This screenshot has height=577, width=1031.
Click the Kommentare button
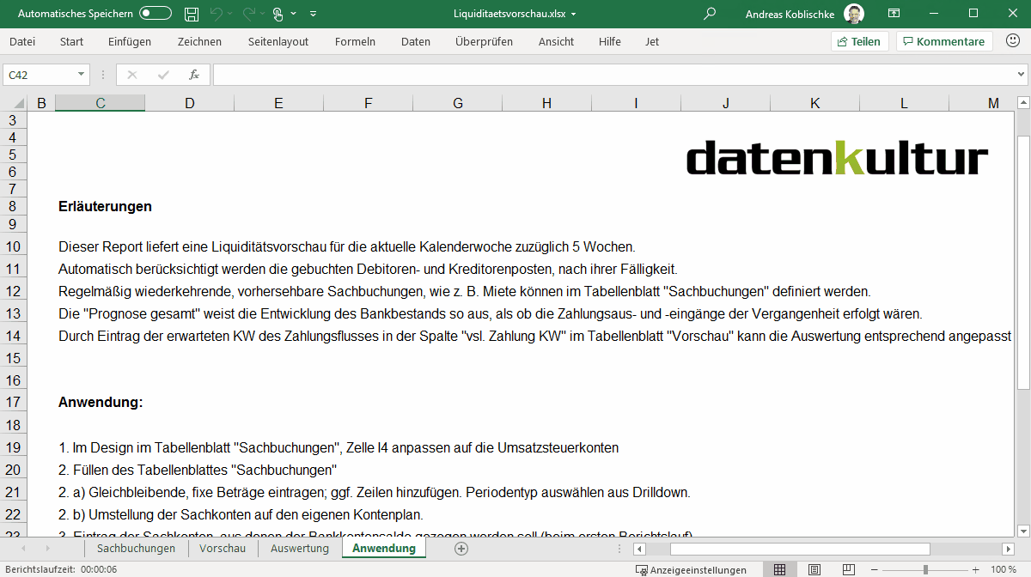pos(943,41)
